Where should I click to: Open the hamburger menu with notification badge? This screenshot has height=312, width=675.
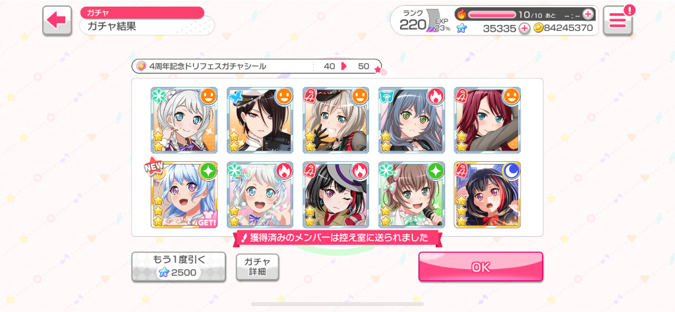click(x=618, y=20)
